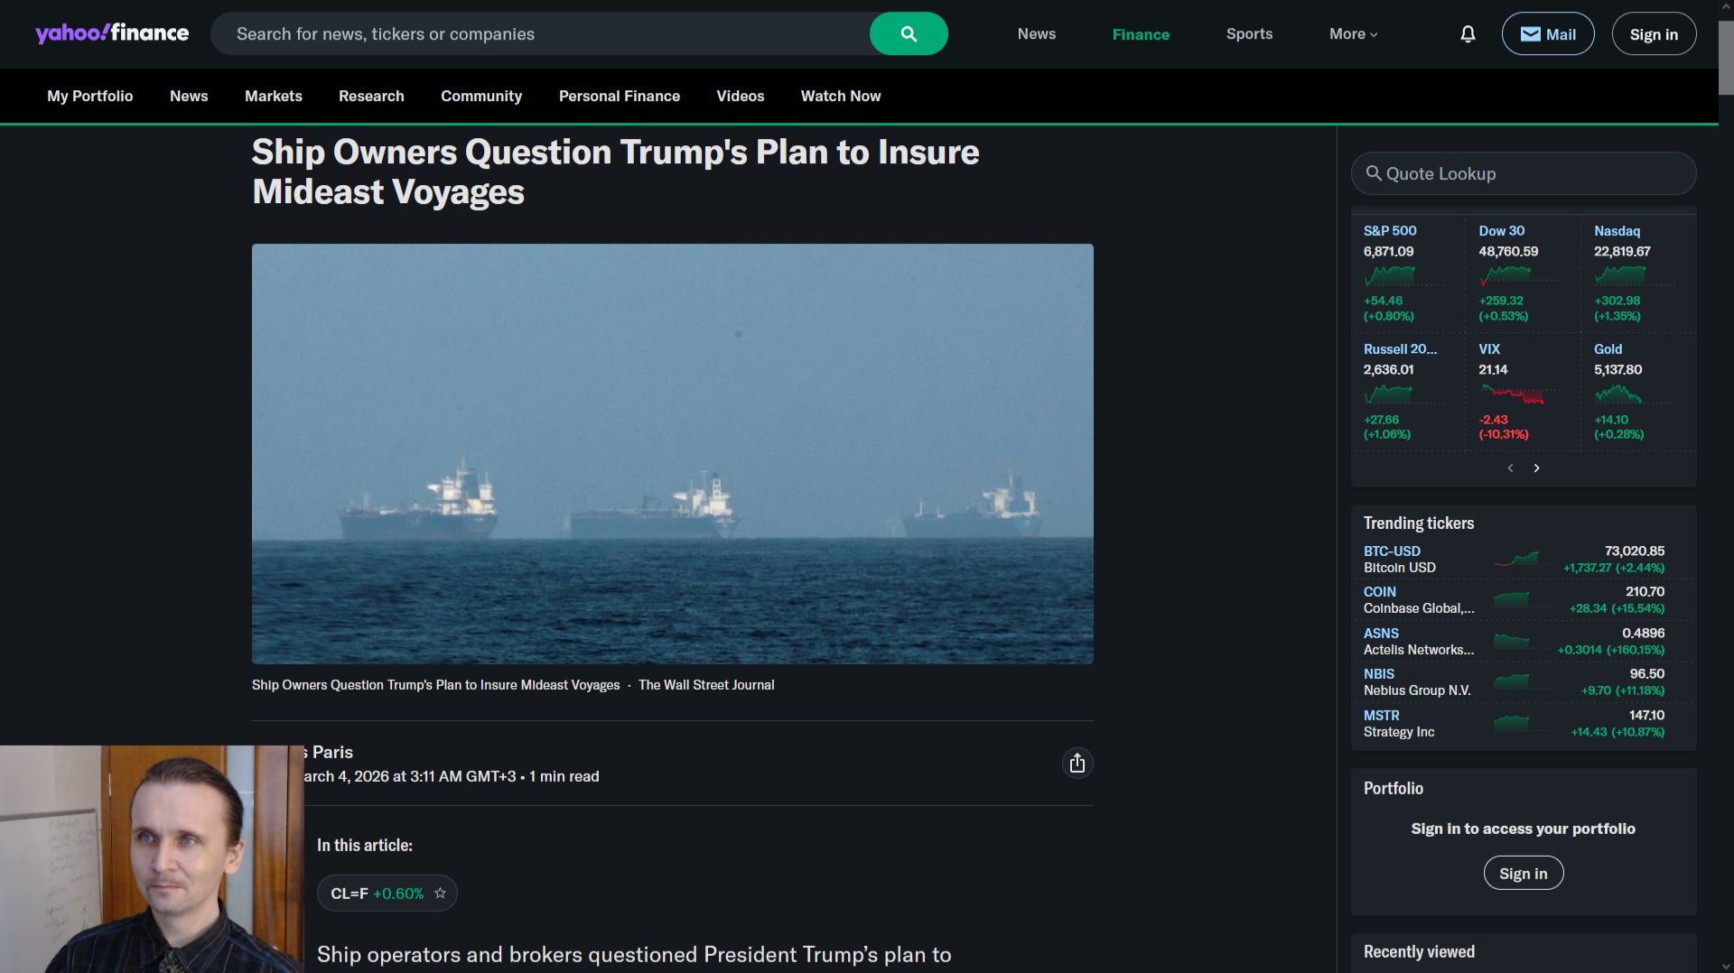
Task: Click the Quote Lookup input field
Action: tap(1523, 173)
